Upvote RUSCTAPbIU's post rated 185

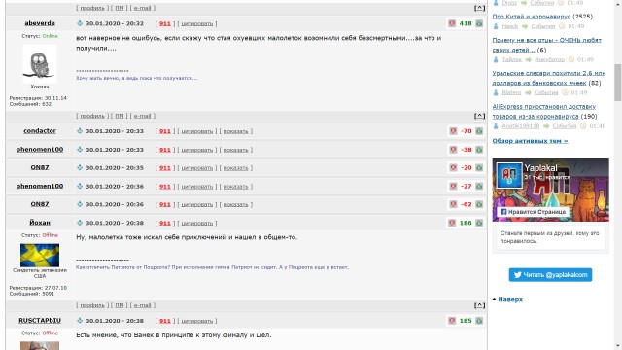point(479,320)
